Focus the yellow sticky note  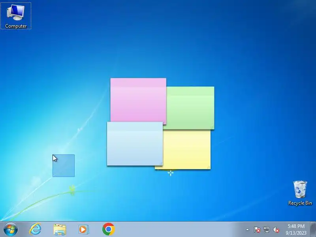[186, 149]
